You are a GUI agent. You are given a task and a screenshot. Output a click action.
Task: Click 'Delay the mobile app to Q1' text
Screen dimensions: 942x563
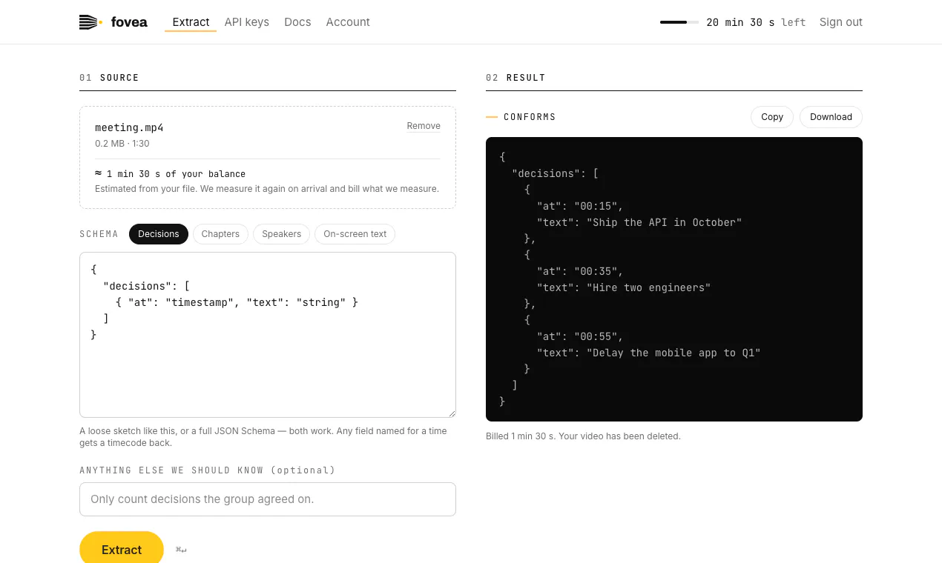click(673, 353)
